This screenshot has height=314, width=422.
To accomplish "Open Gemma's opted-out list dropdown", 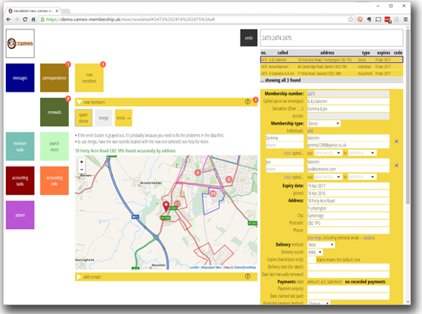I will tap(328, 153).
